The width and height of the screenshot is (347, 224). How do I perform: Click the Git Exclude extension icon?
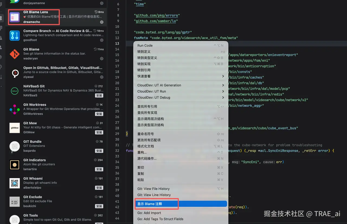[15, 202]
